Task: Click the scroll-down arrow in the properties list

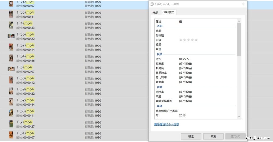Action: point(239,117)
